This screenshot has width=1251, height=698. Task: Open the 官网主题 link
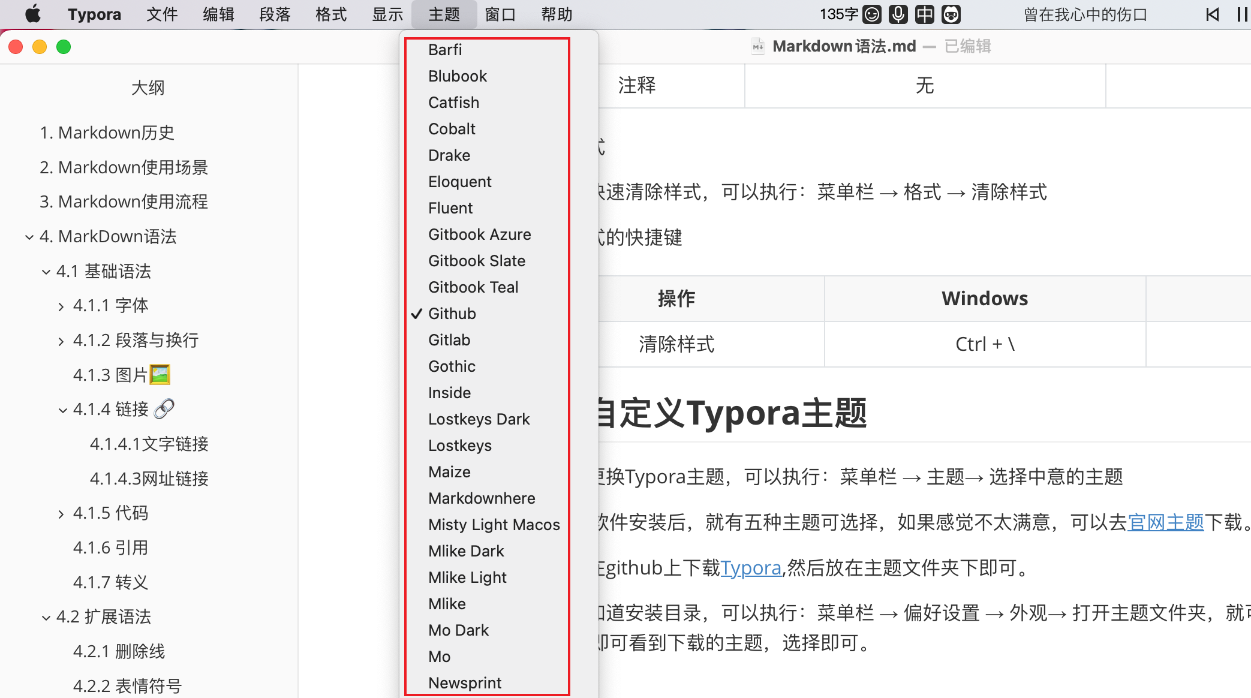click(x=1166, y=522)
